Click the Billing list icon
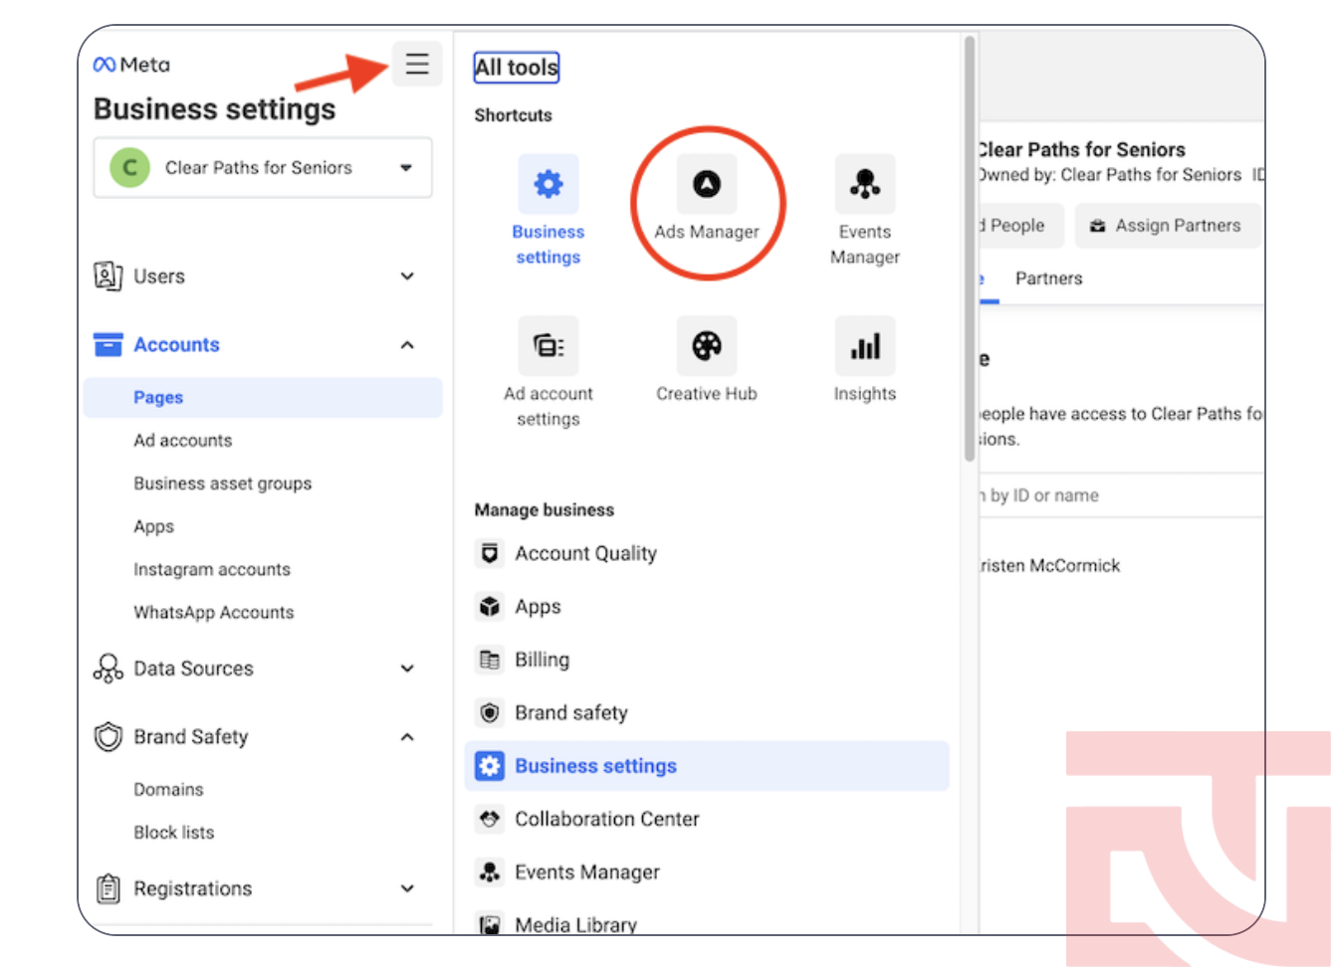The width and height of the screenshot is (1332, 967). tap(489, 660)
